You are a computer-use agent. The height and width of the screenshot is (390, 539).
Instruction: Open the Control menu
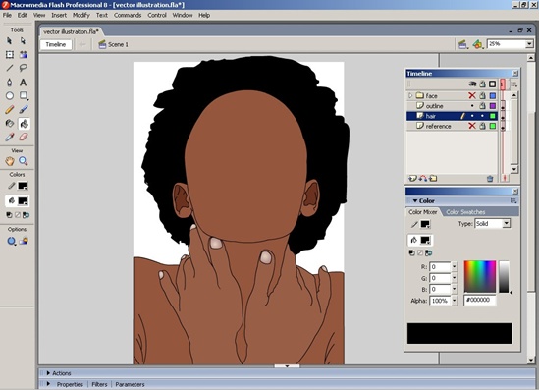coord(157,15)
